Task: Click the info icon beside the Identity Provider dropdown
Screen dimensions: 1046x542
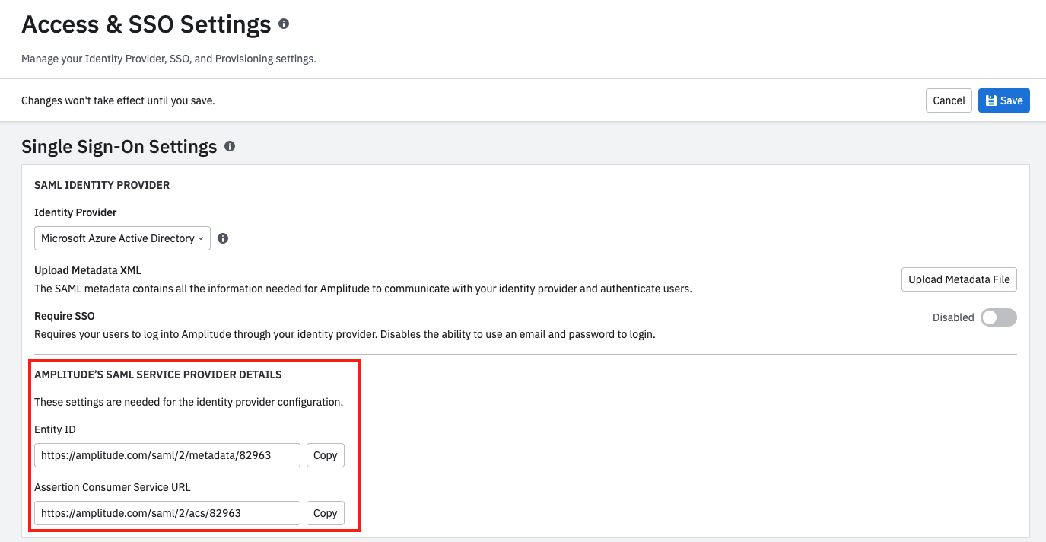Action: (223, 238)
